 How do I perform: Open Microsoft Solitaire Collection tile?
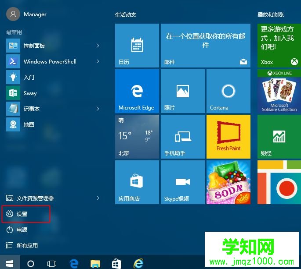pos(279,91)
